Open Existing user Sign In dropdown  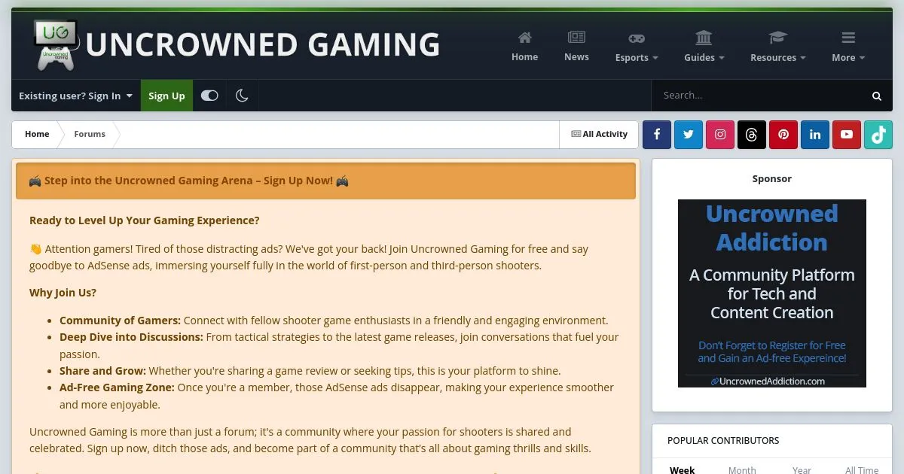point(75,96)
